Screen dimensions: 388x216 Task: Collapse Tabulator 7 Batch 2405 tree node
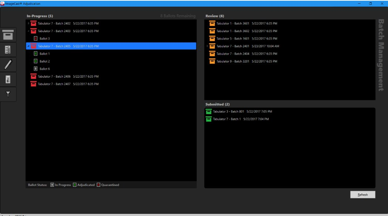[28, 46]
